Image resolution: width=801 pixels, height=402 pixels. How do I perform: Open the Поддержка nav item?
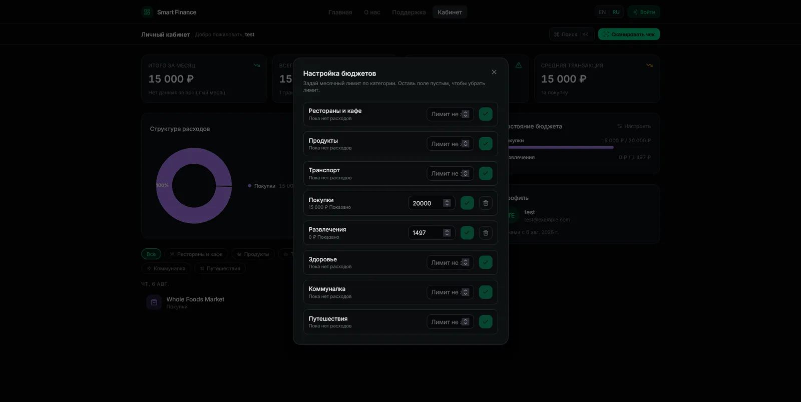[409, 12]
